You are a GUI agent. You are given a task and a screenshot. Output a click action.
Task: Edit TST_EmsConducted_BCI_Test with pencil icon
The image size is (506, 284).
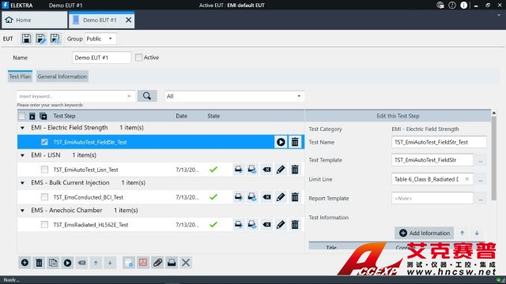point(281,197)
